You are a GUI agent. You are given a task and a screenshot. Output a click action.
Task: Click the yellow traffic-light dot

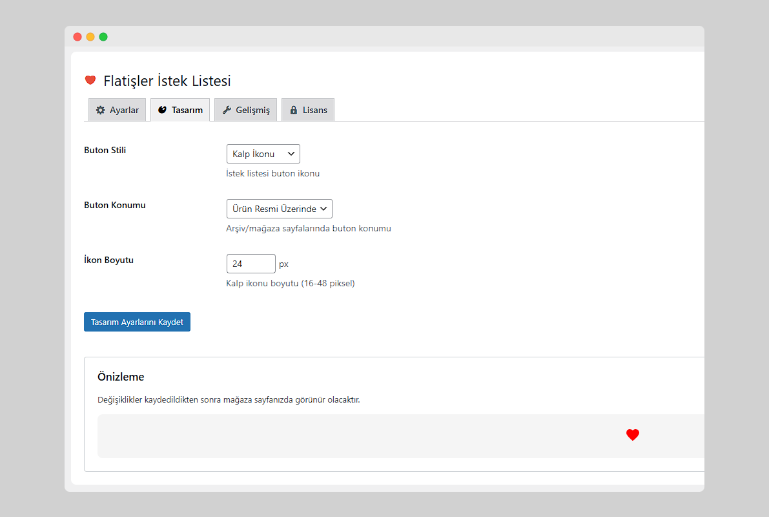(90, 37)
